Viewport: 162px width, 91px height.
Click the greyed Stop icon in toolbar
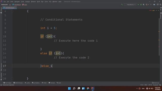[151, 5]
